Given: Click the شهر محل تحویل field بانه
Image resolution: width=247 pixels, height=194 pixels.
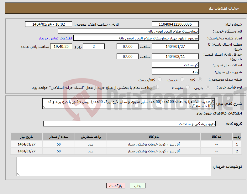Looking at the screenshot, I should tap(175, 72).
